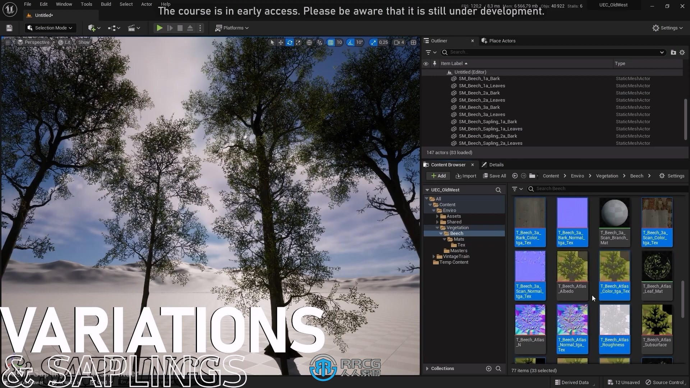The height and width of the screenshot is (388, 690).
Task: Open Selection Mode dropdown
Action: click(x=50, y=28)
